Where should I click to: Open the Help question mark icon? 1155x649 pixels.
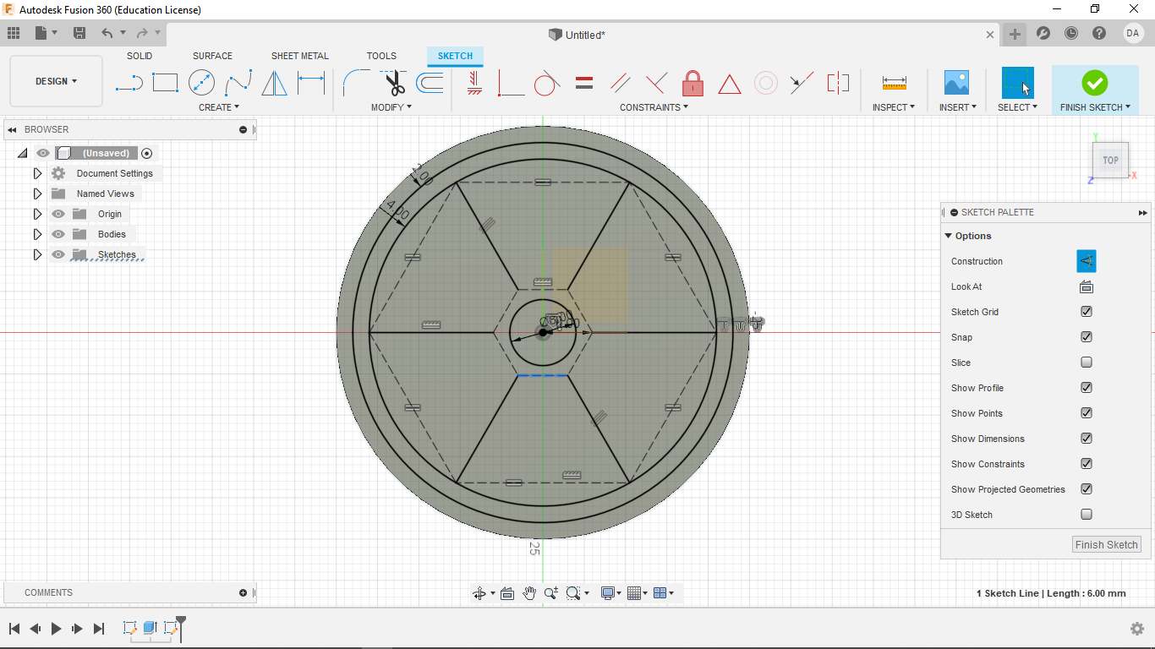pos(1099,34)
